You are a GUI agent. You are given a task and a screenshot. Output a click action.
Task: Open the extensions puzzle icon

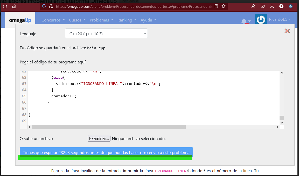pos(291,6)
